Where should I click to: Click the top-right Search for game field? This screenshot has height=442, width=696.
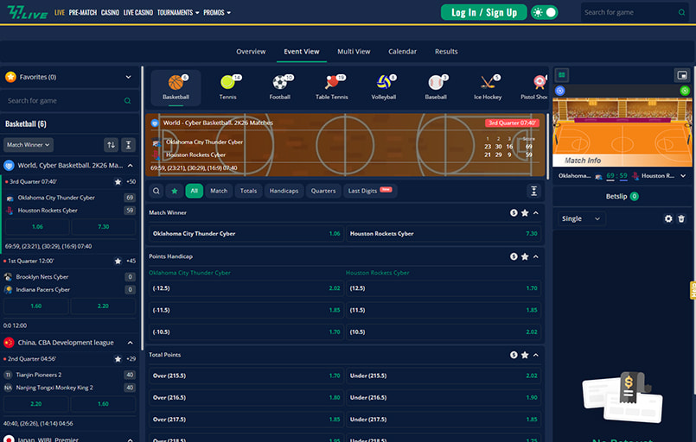pos(631,12)
